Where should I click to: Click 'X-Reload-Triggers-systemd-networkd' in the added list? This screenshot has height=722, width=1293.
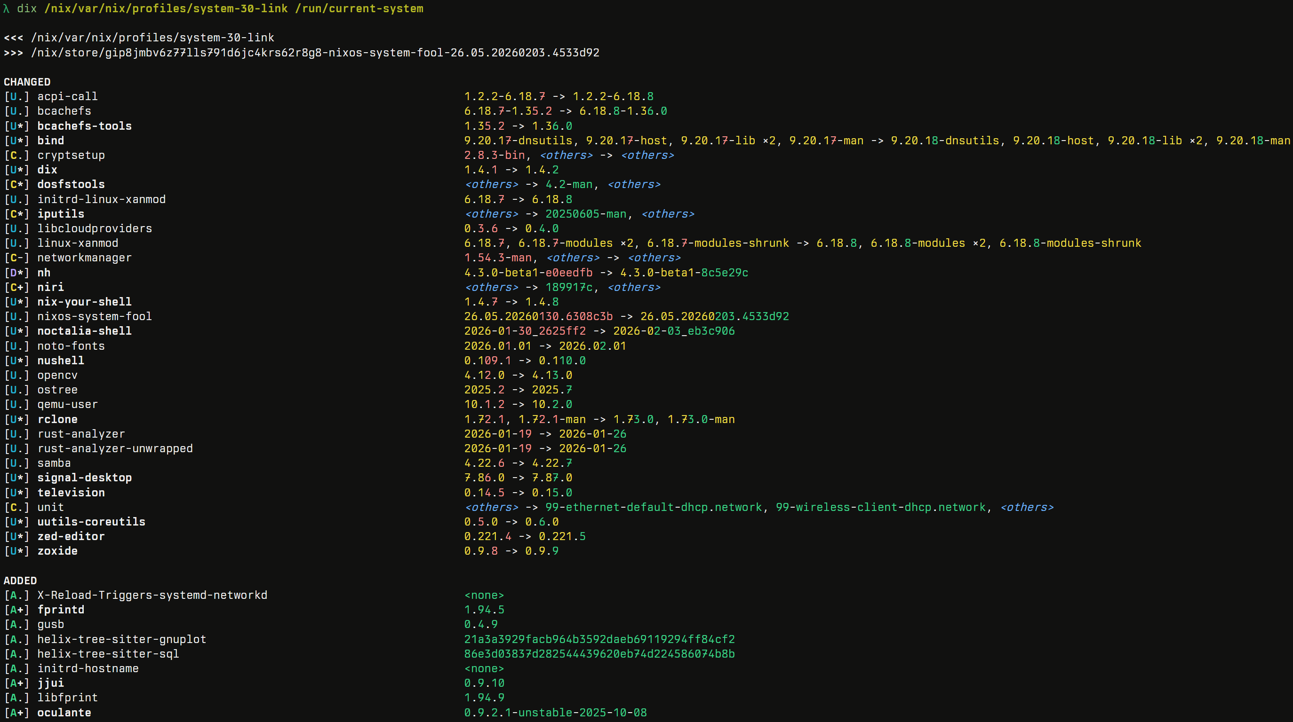[152, 595]
